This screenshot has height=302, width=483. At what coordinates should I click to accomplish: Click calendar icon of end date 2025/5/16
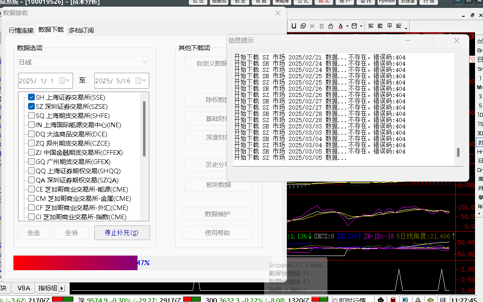click(x=138, y=80)
